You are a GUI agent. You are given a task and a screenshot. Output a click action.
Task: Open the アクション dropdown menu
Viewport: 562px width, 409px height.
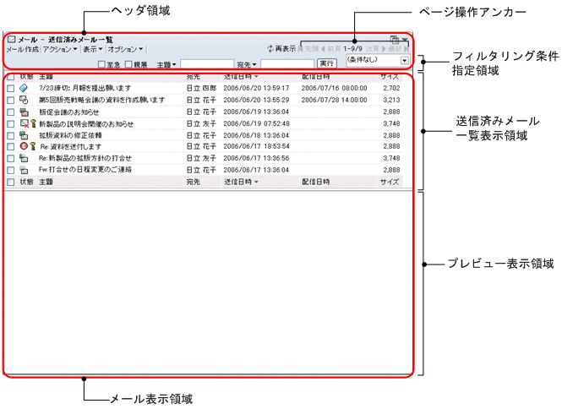[x=60, y=49]
